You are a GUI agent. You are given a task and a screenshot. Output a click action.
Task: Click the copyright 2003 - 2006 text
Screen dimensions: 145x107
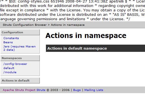[58, 90]
